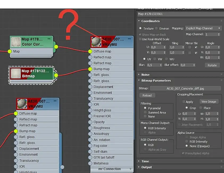
Task: Click the Bitmap node title bar
Action: point(31,73)
